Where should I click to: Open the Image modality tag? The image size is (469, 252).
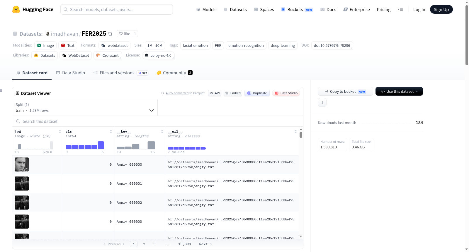pos(45,45)
